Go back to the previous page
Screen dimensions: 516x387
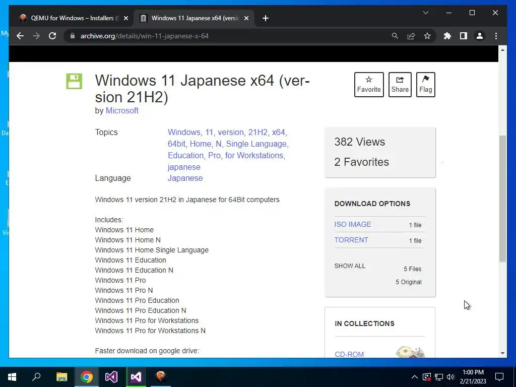[x=20, y=36]
